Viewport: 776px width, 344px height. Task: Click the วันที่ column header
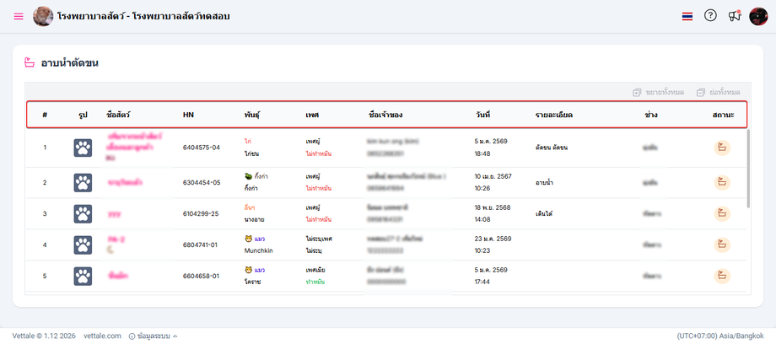[482, 114]
